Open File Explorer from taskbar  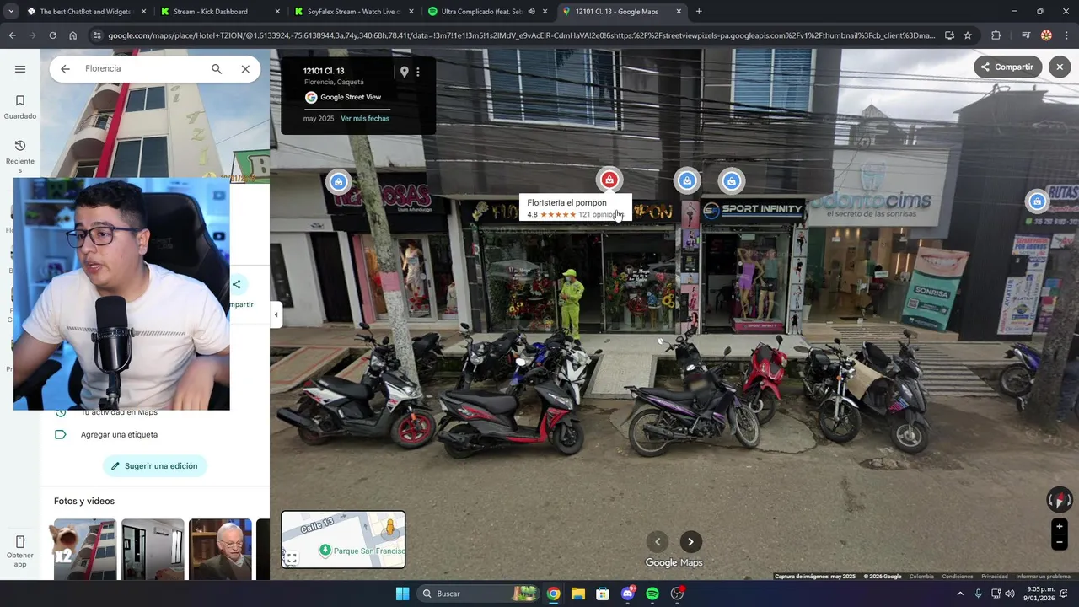tap(578, 594)
